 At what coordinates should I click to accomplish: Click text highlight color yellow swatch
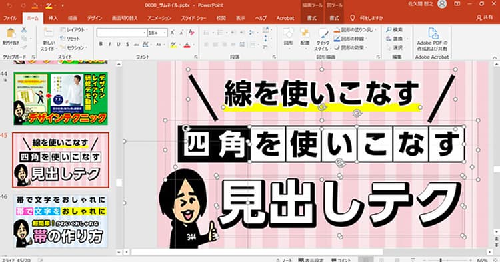pyautogui.click(x=173, y=45)
